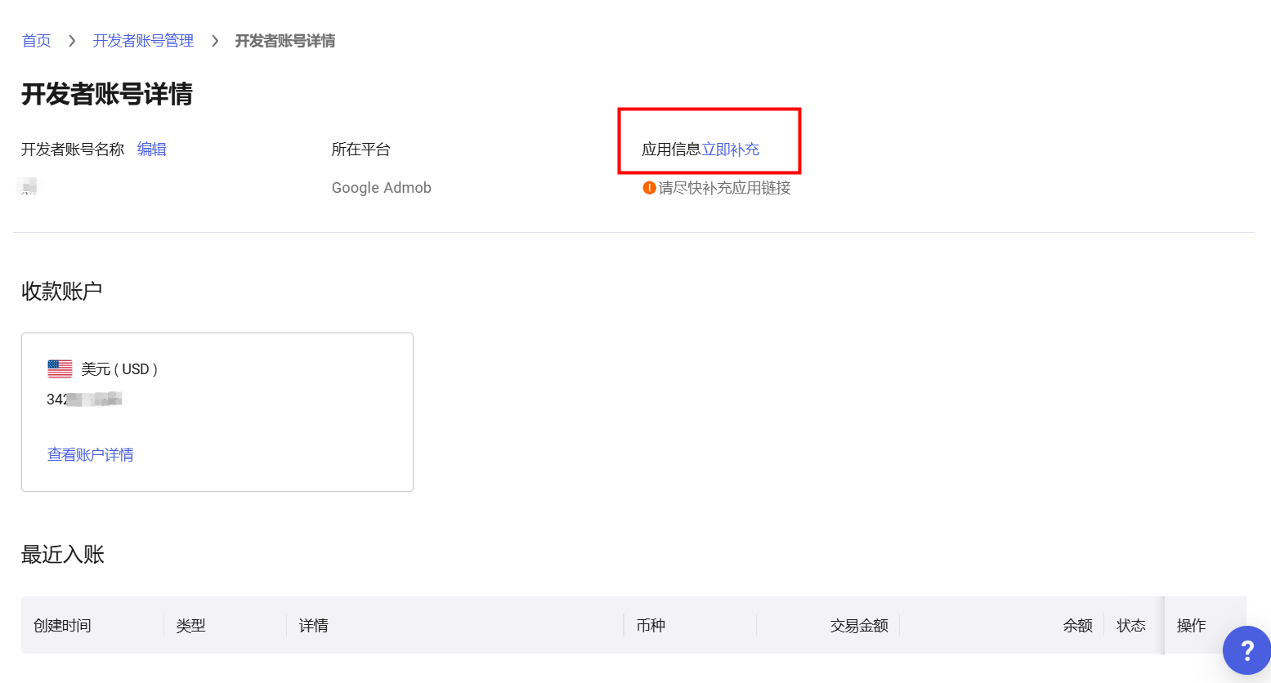
Task: Click the 详情 column header
Action: [x=313, y=626]
